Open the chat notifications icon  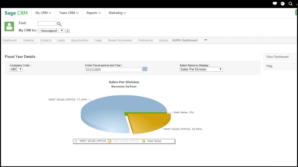point(275,3)
